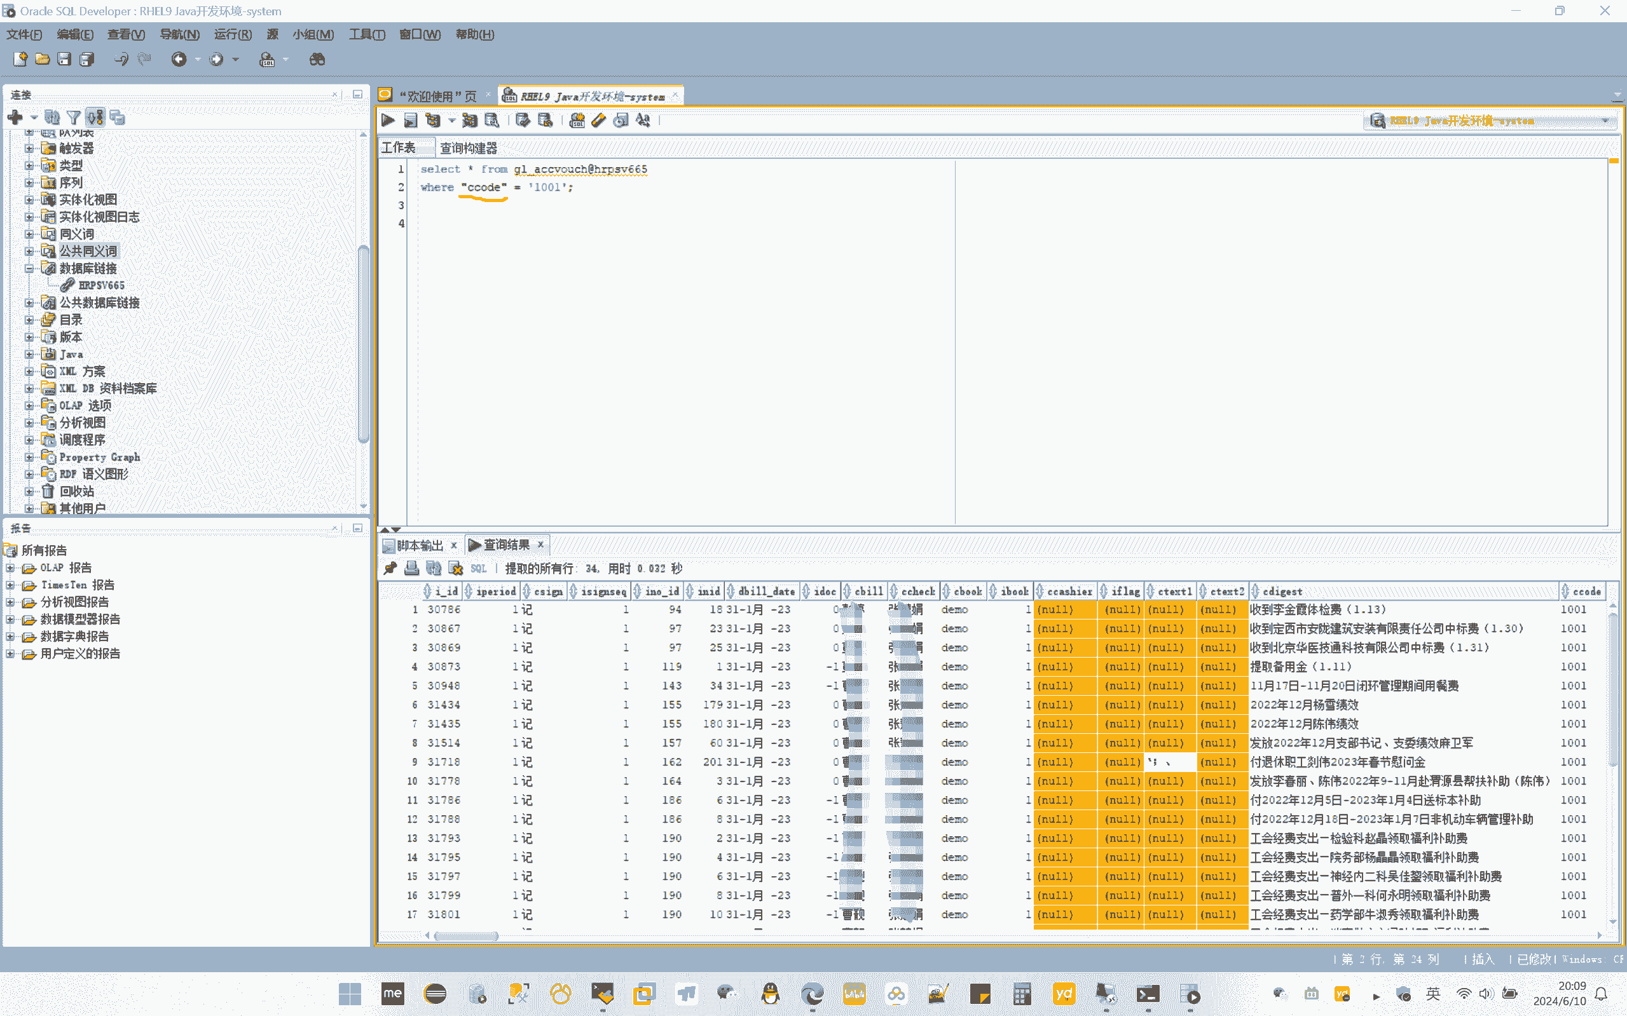This screenshot has height=1016, width=1627.
Task: Pin the query result with the pushpin icon
Action: pyautogui.click(x=390, y=569)
